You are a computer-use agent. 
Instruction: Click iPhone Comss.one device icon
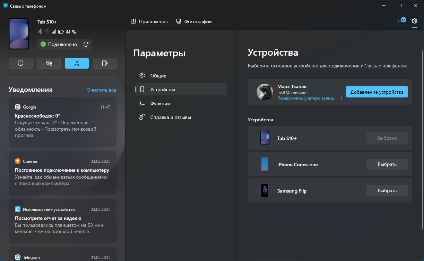coord(265,164)
